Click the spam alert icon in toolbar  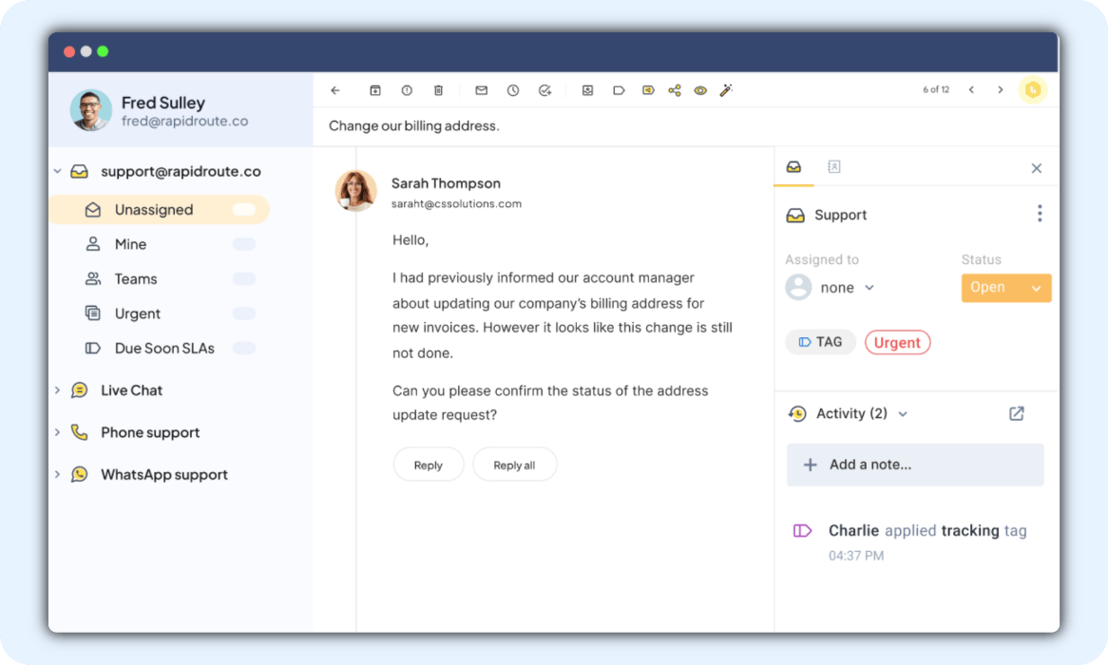click(407, 90)
